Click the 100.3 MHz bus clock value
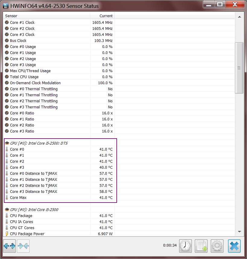The image size is (247, 259). pyautogui.click(x=103, y=40)
